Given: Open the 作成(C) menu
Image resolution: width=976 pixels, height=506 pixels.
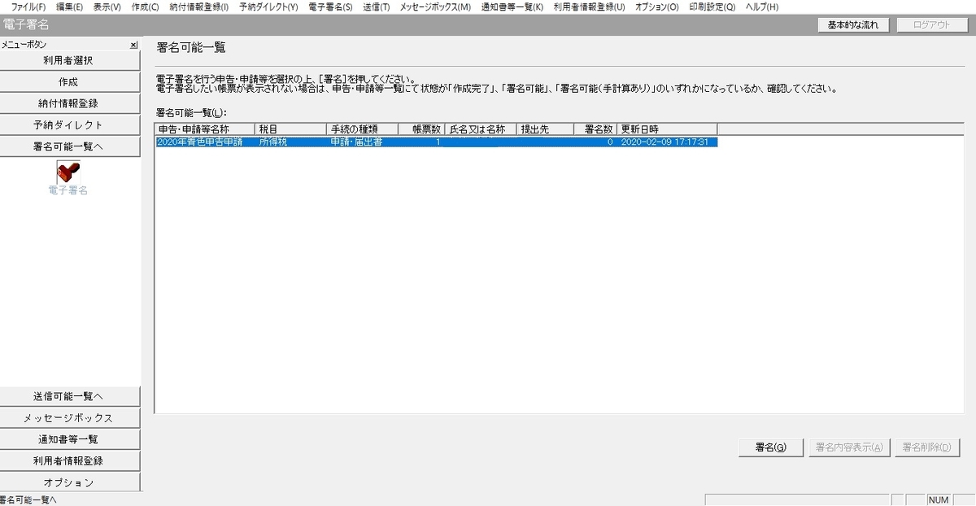Looking at the screenshot, I should click(x=145, y=7).
